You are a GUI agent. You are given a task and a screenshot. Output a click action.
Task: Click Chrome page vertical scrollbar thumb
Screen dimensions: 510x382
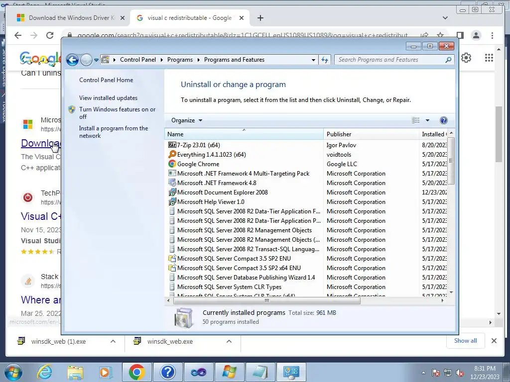coord(499,134)
